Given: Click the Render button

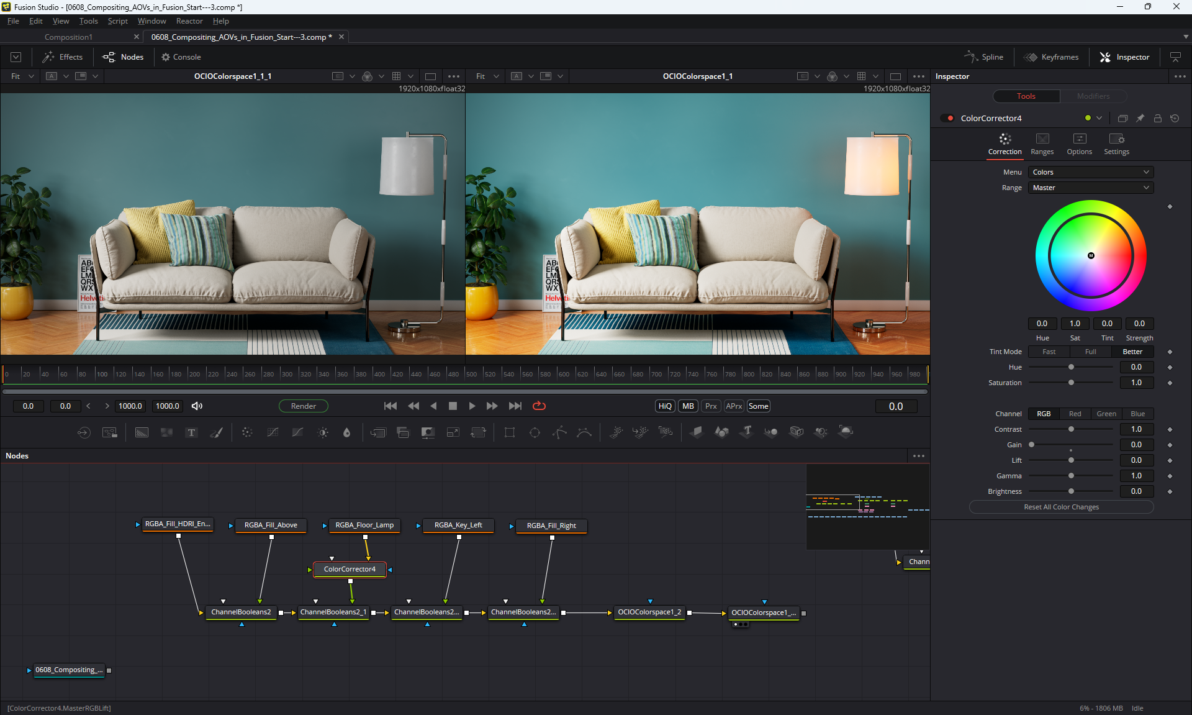Looking at the screenshot, I should point(303,406).
